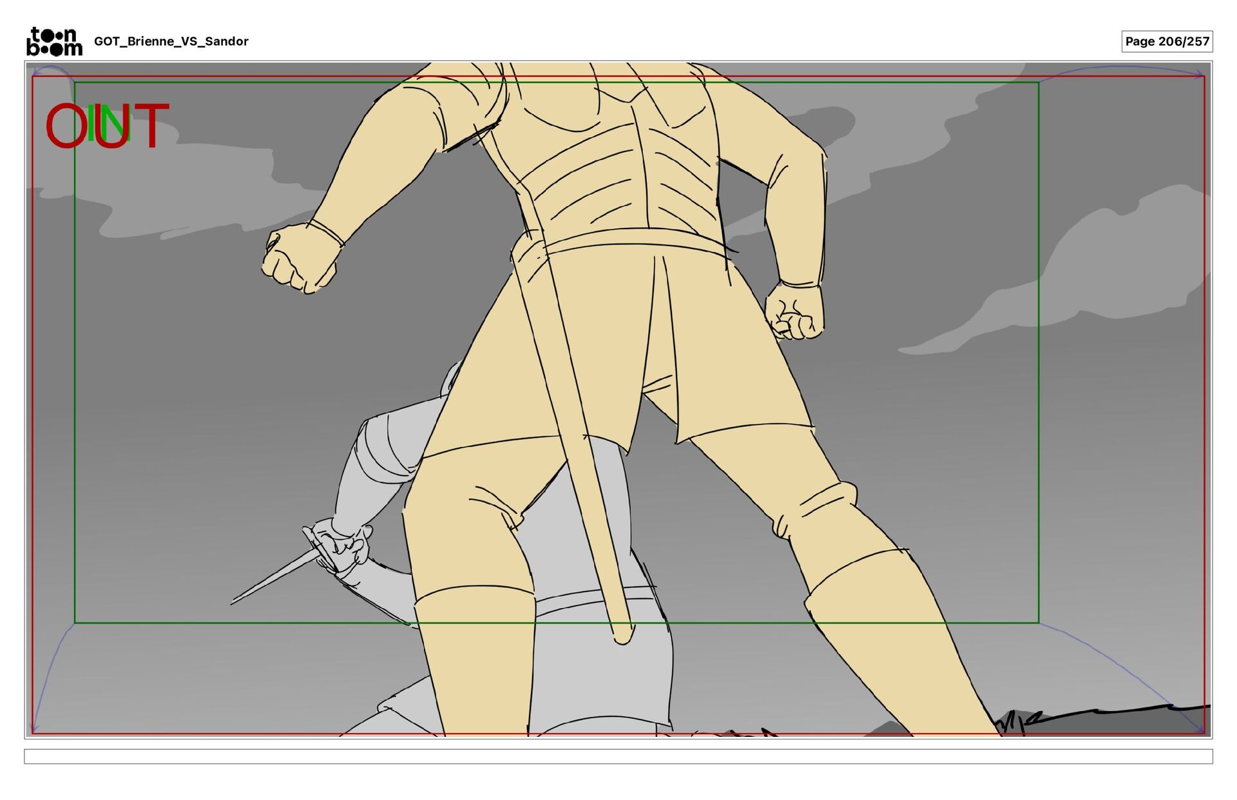The image size is (1237, 800).
Task: Click the blue arrow at top-left corner
Action: 37,71
